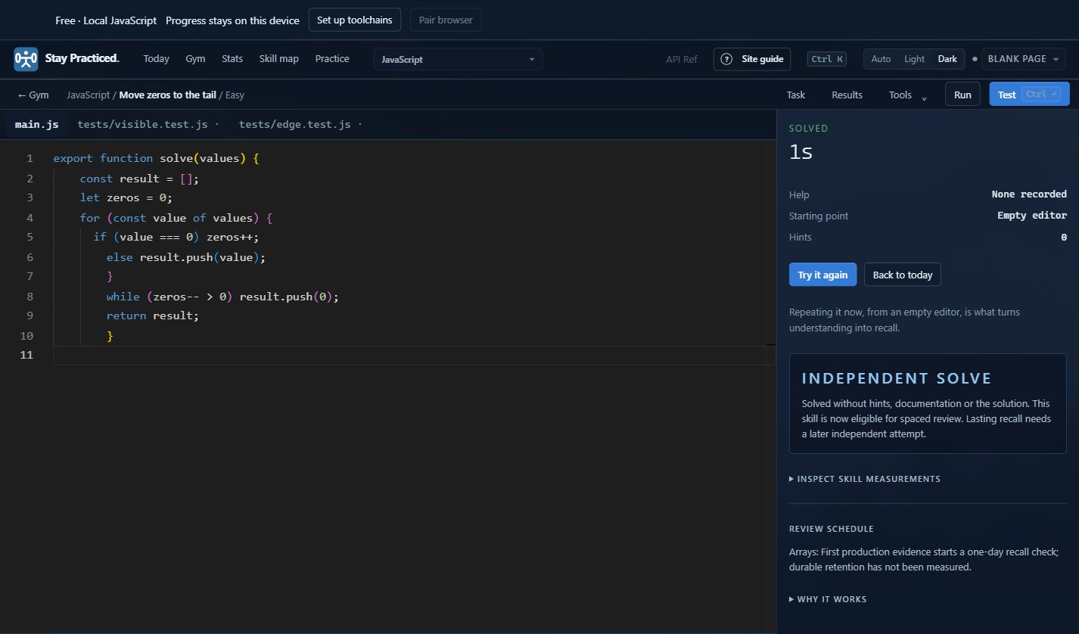Click the 'return result;' code line
Screen dimensions: 1079x634
click(x=153, y=315)
